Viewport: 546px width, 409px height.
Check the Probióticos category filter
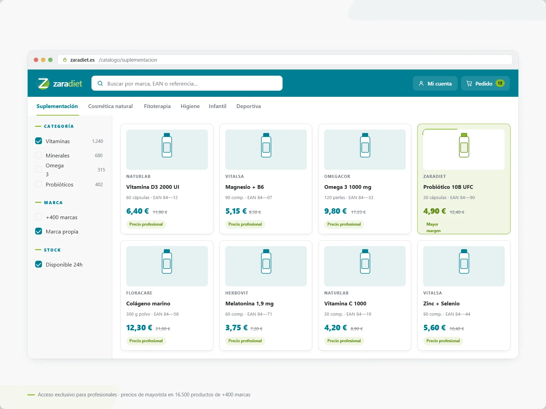point(39,184)
